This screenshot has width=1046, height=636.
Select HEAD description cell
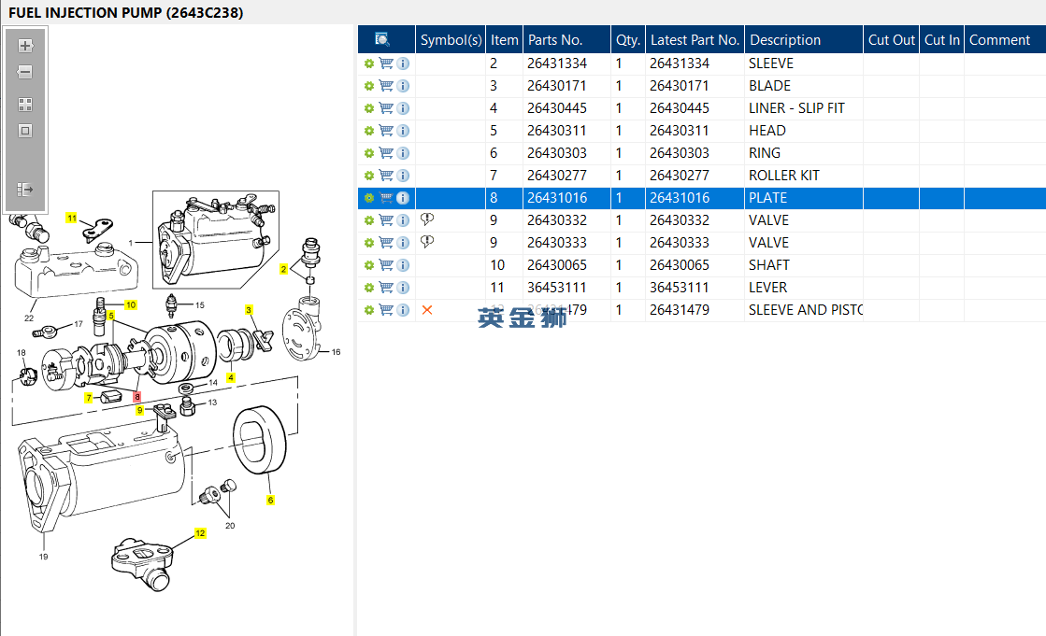804,131
